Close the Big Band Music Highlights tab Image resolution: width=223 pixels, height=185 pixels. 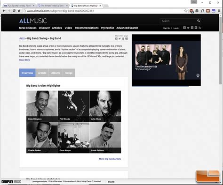coord(100,6)
